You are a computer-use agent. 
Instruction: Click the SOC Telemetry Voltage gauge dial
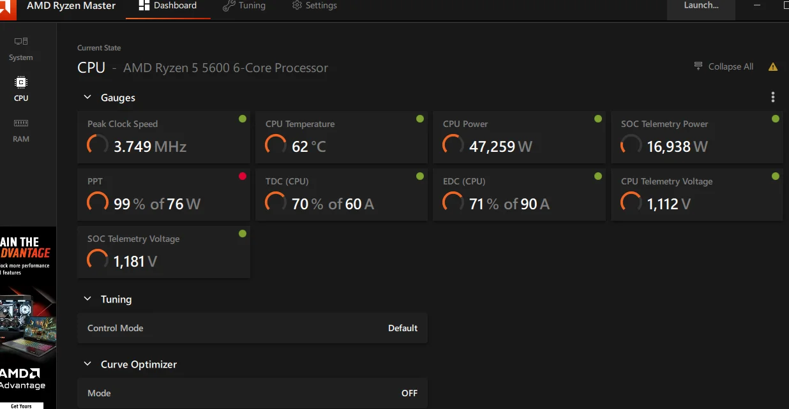pos(98,260)
